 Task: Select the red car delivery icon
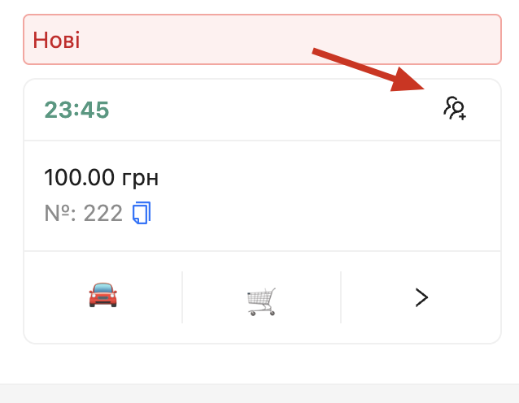click(x=103, y=295)
